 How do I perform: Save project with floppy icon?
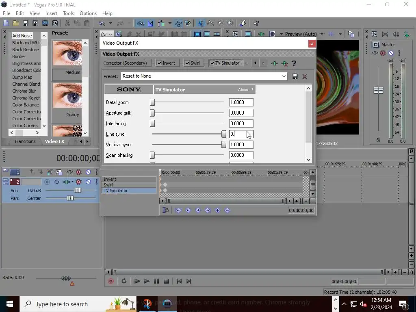[x=26, y=23]
